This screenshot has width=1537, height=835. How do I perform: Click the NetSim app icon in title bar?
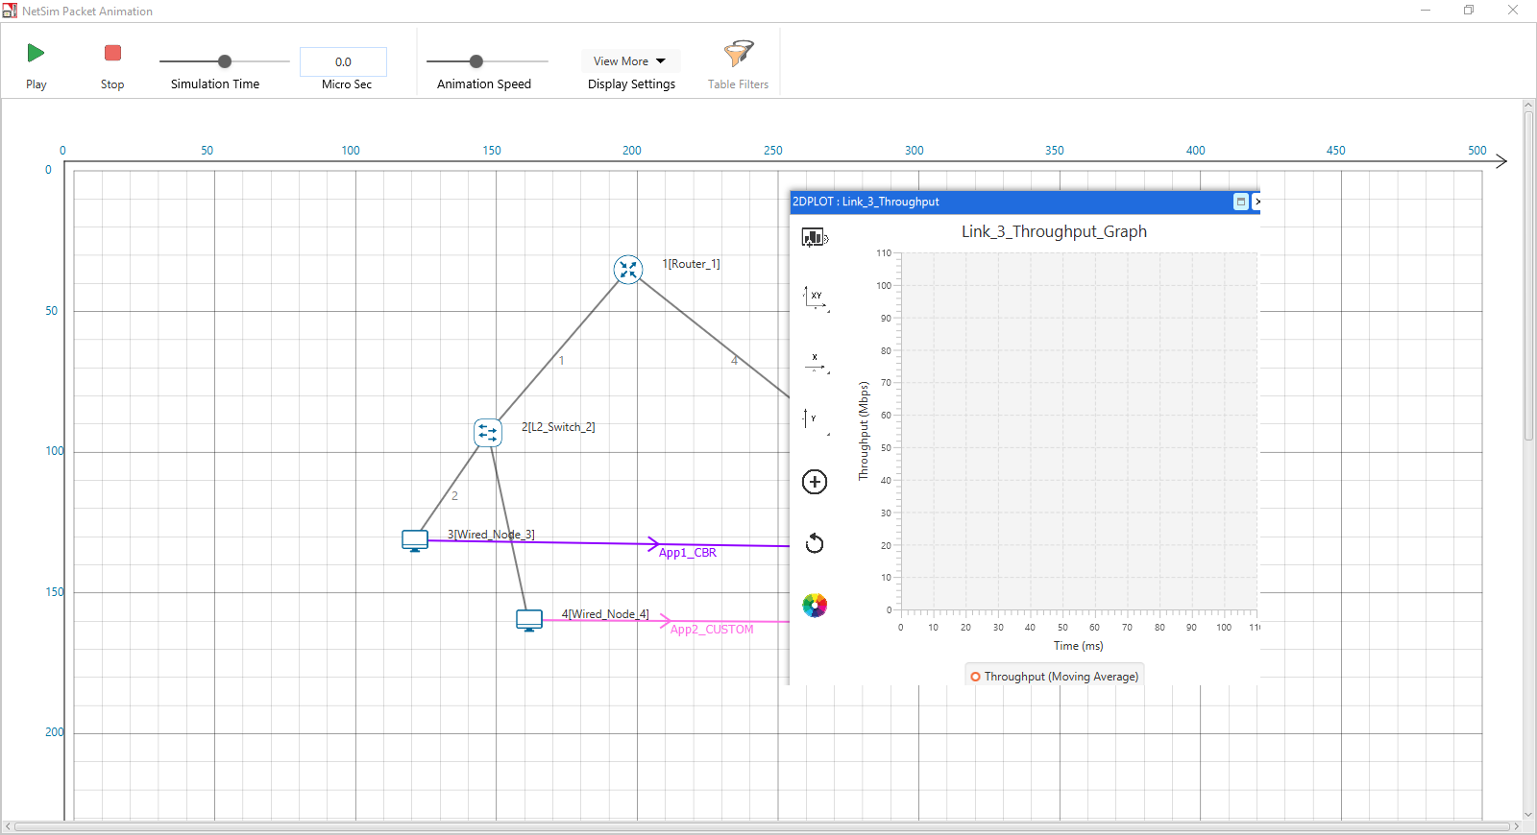[x=10, y=11]
